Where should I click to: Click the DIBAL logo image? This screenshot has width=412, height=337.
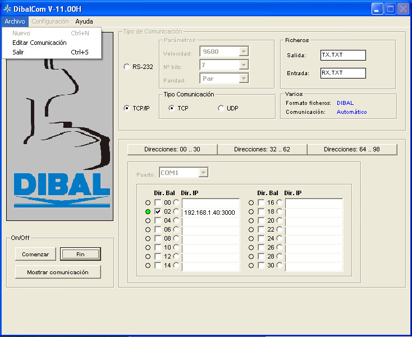click(59, 126)
